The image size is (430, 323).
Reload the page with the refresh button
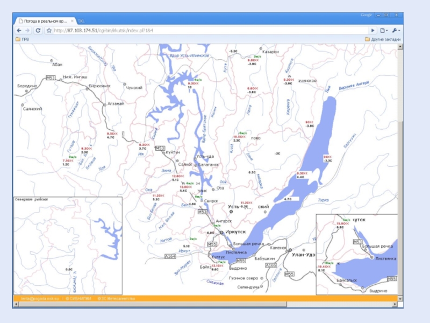click(38, 31)
